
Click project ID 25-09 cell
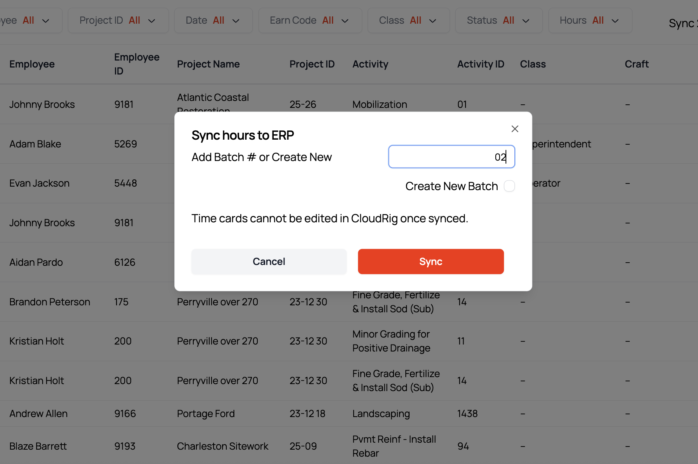click(x=303, y=446)
